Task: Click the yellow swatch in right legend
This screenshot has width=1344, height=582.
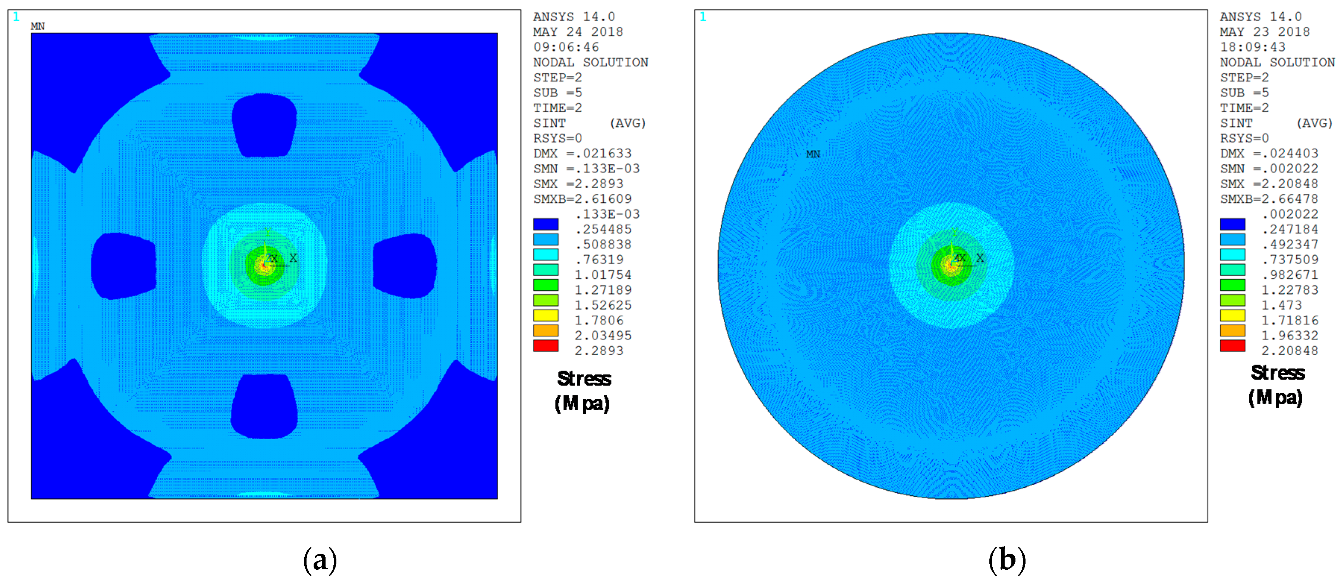Action: (x=1232, y=316)
